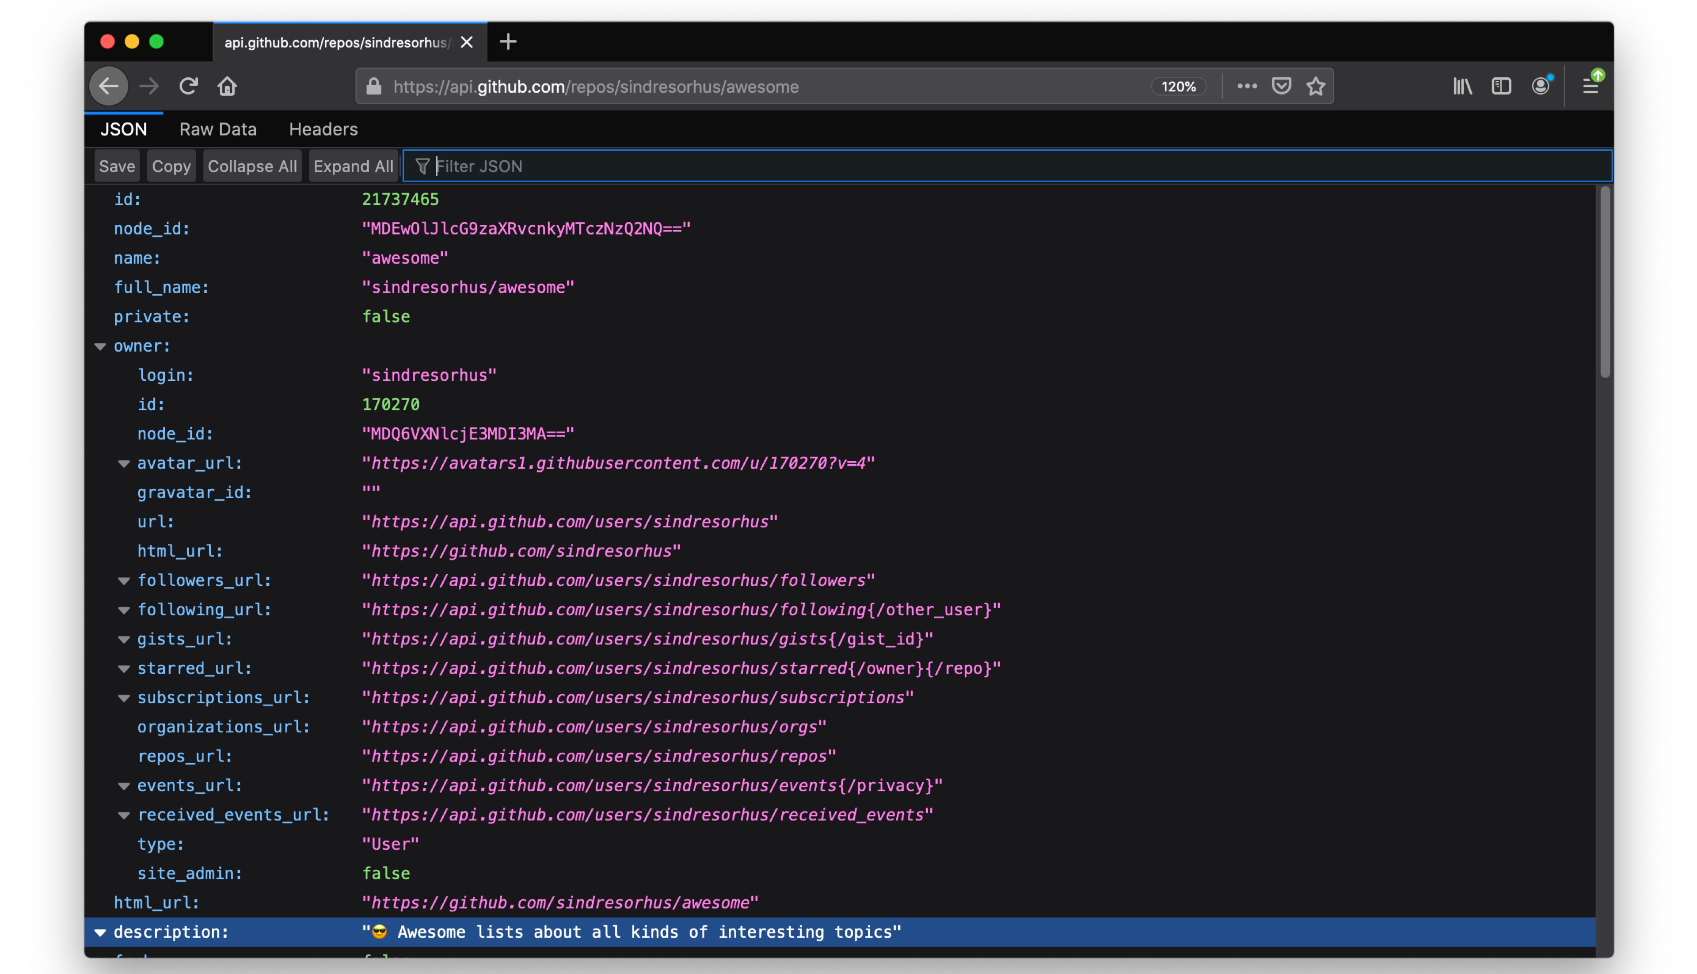Save the page to Pocket

coord(1282,86)
